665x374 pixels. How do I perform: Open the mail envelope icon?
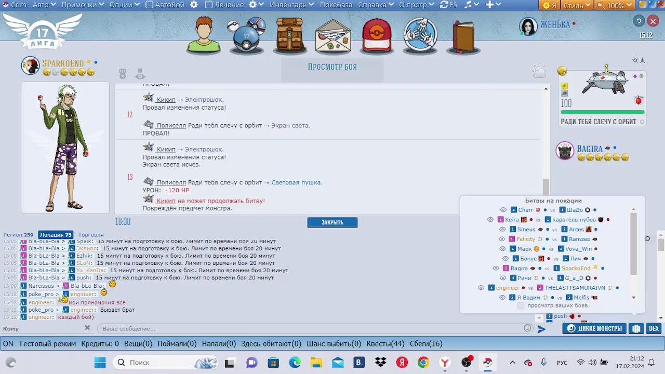[x=333, y=35]
